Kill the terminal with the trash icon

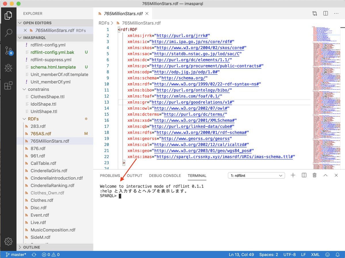click(315, 175)
